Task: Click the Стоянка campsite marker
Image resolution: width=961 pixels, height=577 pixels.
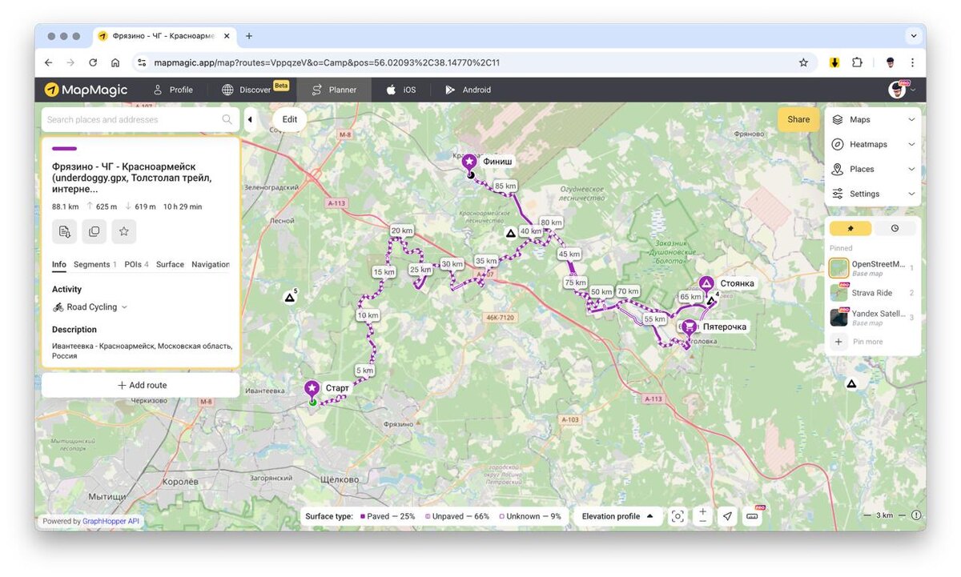Action: [x=706, y=283]
